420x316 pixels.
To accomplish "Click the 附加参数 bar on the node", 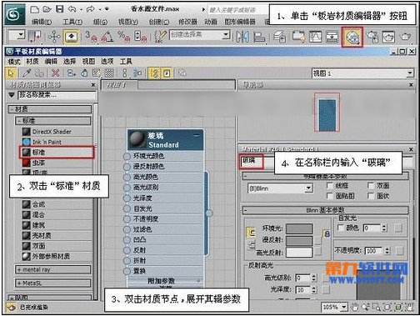I will [165, 281].
